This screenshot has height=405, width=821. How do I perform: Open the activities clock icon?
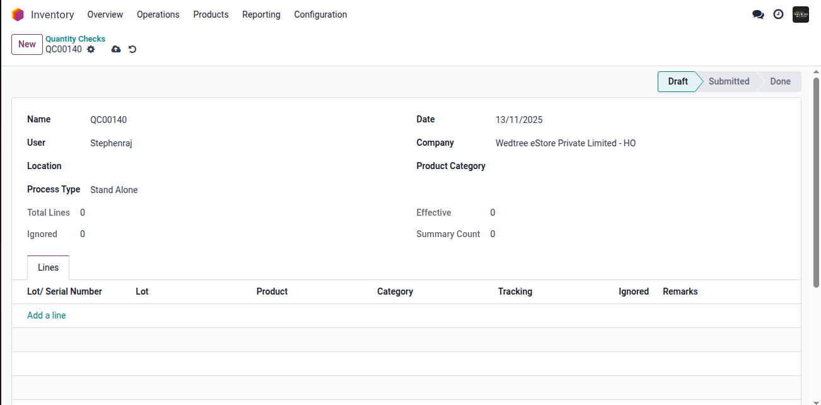(778, 15)
